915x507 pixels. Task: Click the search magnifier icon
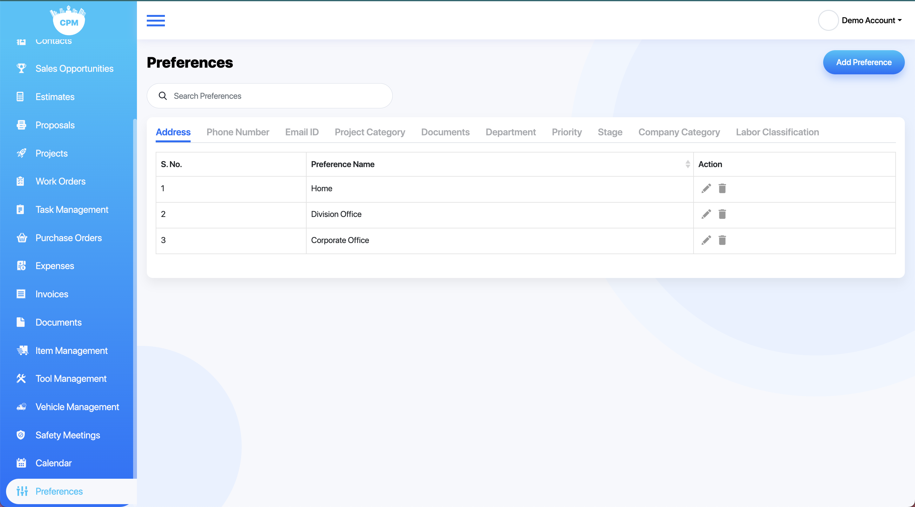click(x=163, y=96)
